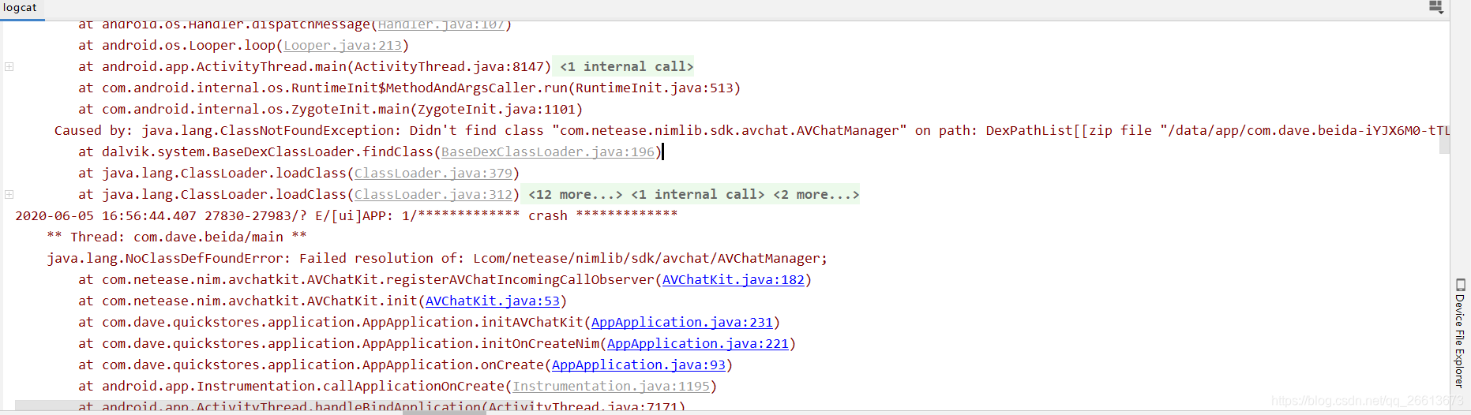Click the 'handleBindApplication' stack line at bottom
Image resolution: width=1471 pixels, height=415 pixels.
click(x=382, y=406)
